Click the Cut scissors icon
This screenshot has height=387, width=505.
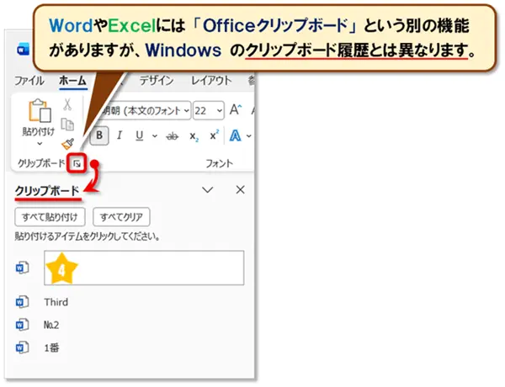click(67, 104)
